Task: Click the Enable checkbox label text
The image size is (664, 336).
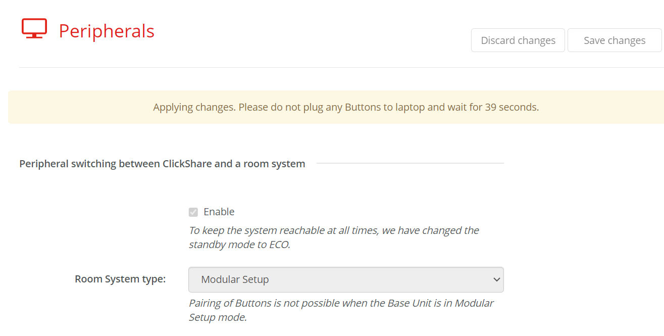Action: (x=219, y=212)
